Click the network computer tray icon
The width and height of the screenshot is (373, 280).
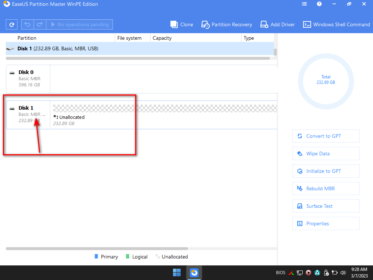click(x=300, y=273)
